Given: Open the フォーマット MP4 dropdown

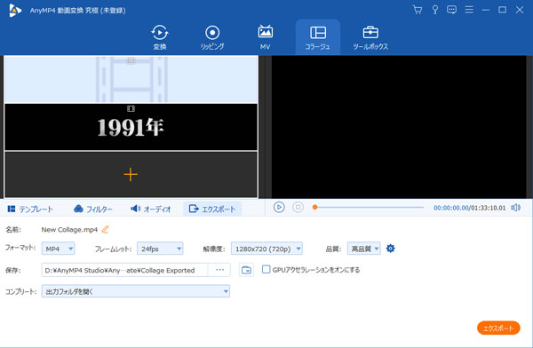Looking at the screenshot, I should 58,249.
